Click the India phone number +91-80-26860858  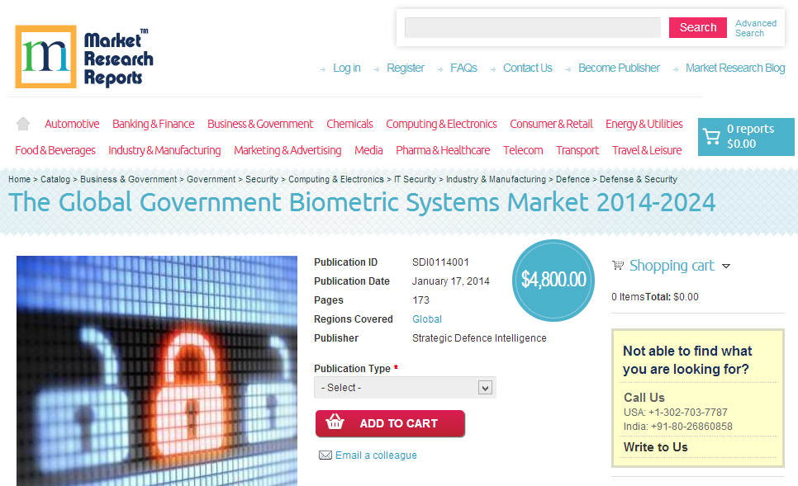tap(691, 426)
